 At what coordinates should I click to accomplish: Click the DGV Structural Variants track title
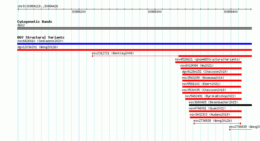pyautogui.click(x=41, y=37)
